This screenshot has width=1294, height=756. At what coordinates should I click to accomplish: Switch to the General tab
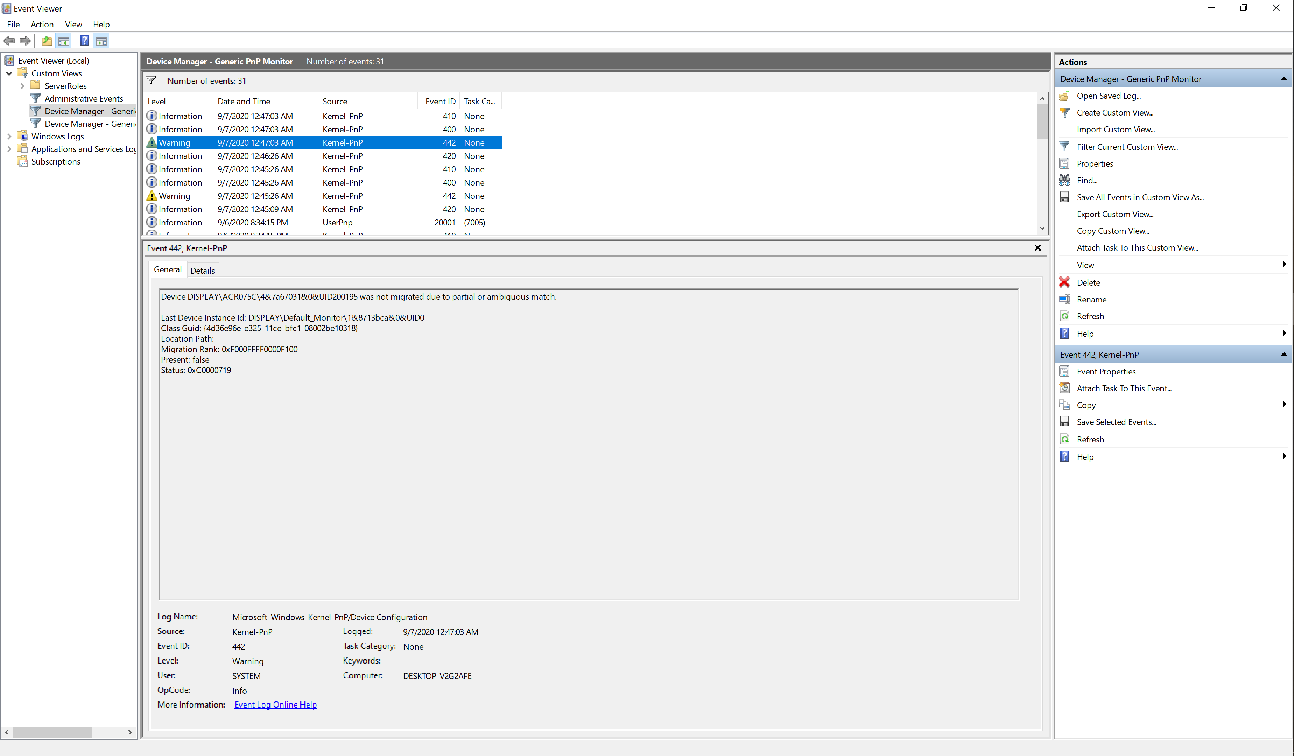168,269
